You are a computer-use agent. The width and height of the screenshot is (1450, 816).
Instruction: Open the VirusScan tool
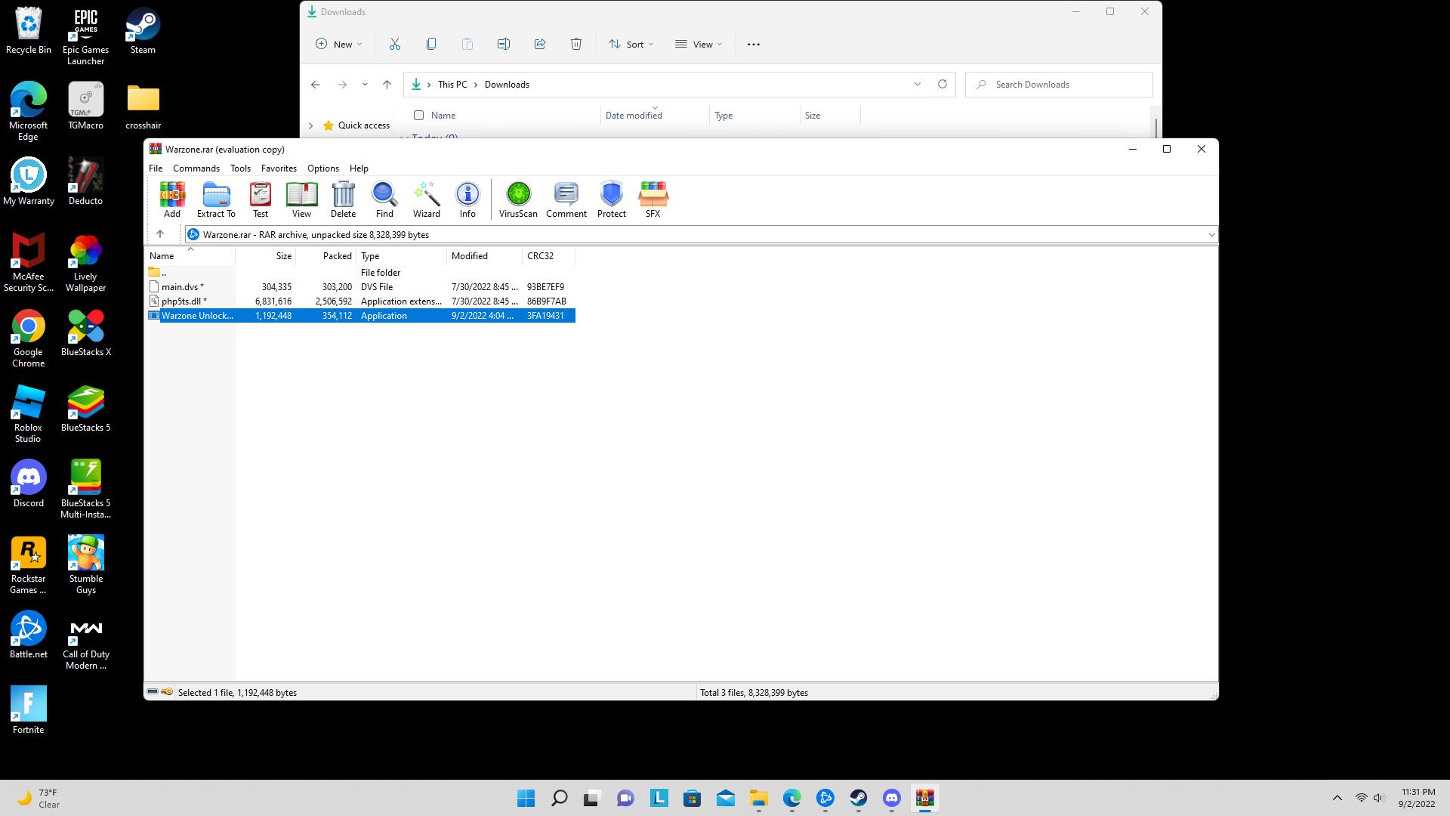point(518,199)
